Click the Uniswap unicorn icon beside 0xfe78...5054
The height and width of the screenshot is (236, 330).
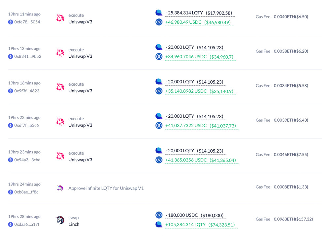(x=60, y=18)
